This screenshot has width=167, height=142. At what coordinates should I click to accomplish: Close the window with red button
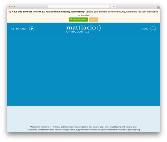10,7
